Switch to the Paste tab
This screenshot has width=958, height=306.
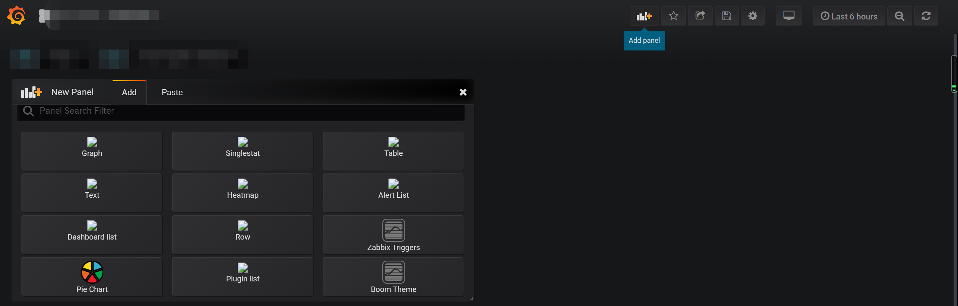click(x=172, y=92)
